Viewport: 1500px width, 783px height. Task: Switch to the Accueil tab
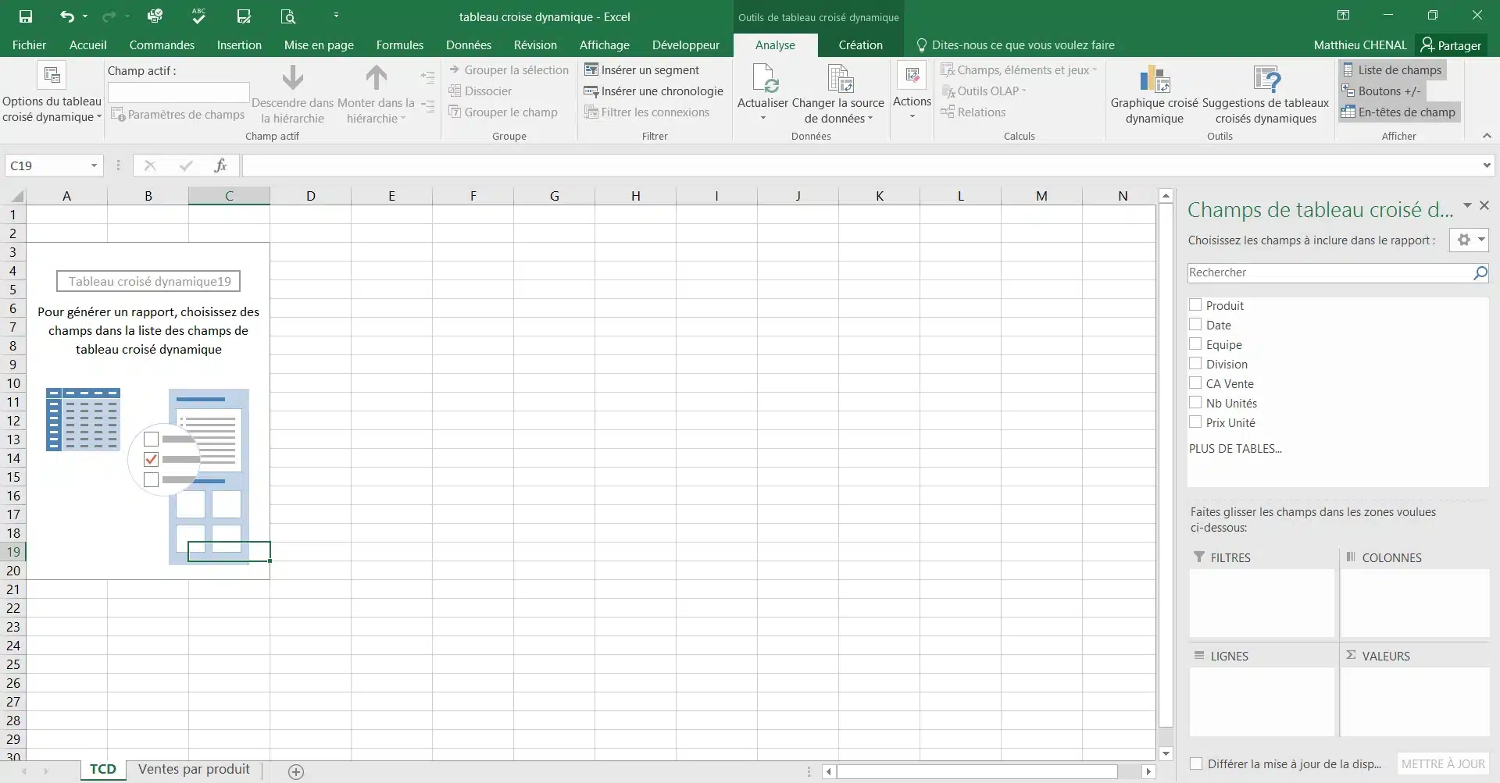point(88,45)
